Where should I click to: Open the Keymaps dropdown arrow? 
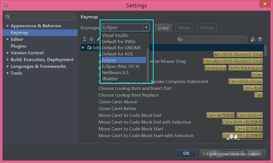146,28
